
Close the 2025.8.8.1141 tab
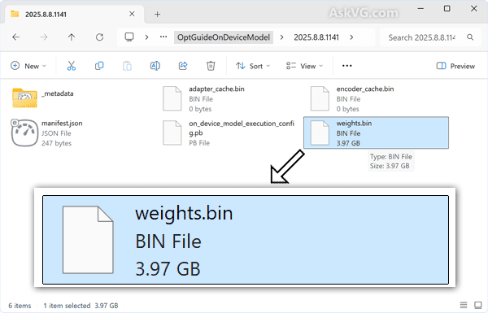click(x=132, y=14)
